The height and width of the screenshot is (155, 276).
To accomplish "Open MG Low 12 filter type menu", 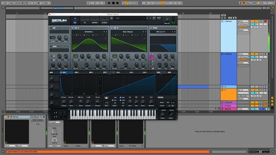I will (160, 32).
